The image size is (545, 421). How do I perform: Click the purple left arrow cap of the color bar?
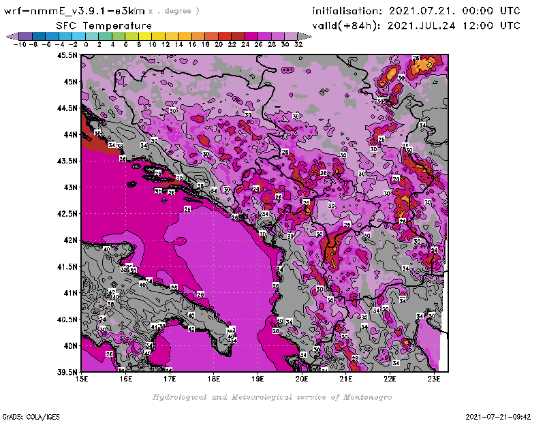tap(12, 36)
